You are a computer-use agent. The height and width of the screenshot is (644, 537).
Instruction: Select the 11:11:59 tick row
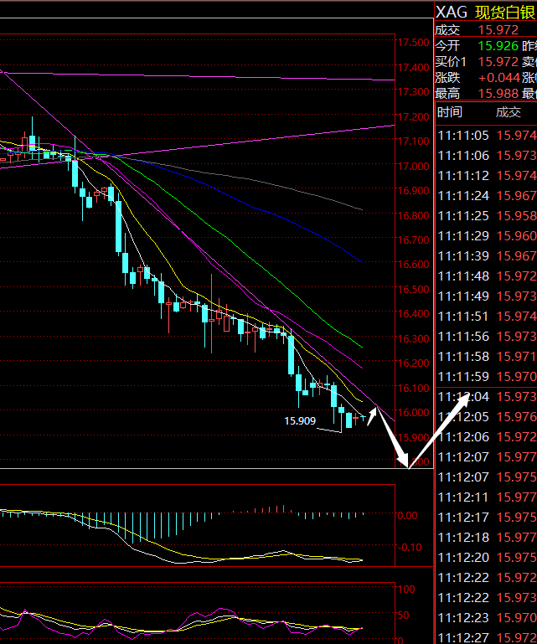[x=486, y=377]
